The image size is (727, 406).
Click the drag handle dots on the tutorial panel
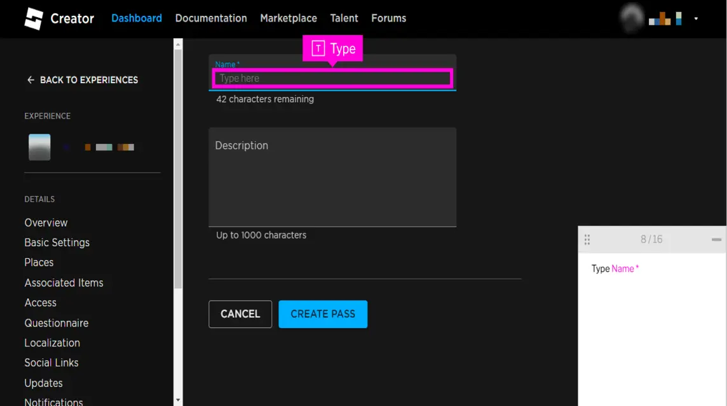[587, 239]
